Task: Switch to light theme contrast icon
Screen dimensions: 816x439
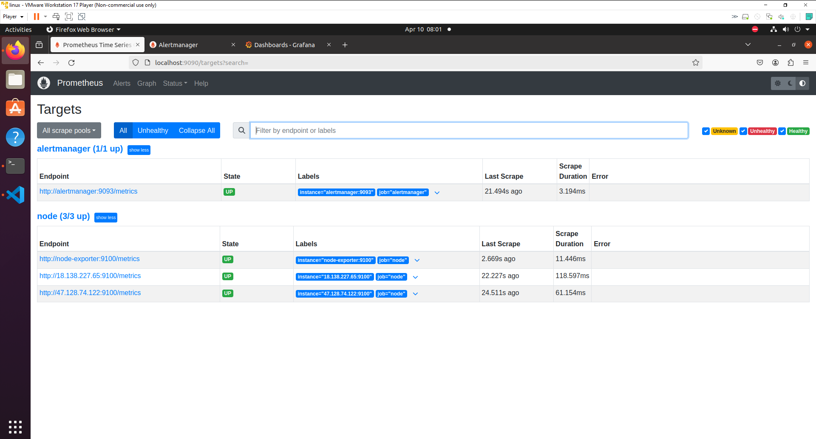Action: 802,83
